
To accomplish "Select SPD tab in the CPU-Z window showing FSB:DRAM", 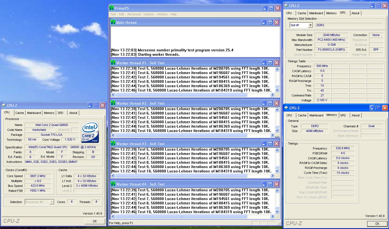I will 343,115.
